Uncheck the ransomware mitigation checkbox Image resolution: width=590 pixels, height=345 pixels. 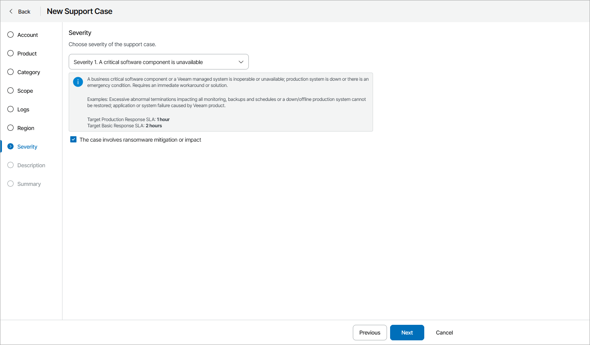tap(73, 139)
